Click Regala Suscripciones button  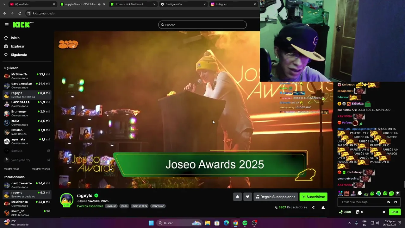point(276,197)
